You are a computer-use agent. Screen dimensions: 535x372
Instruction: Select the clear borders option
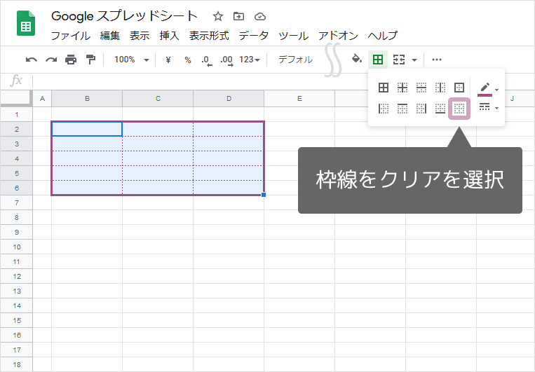pyautogui.click(x=459, y=109)
